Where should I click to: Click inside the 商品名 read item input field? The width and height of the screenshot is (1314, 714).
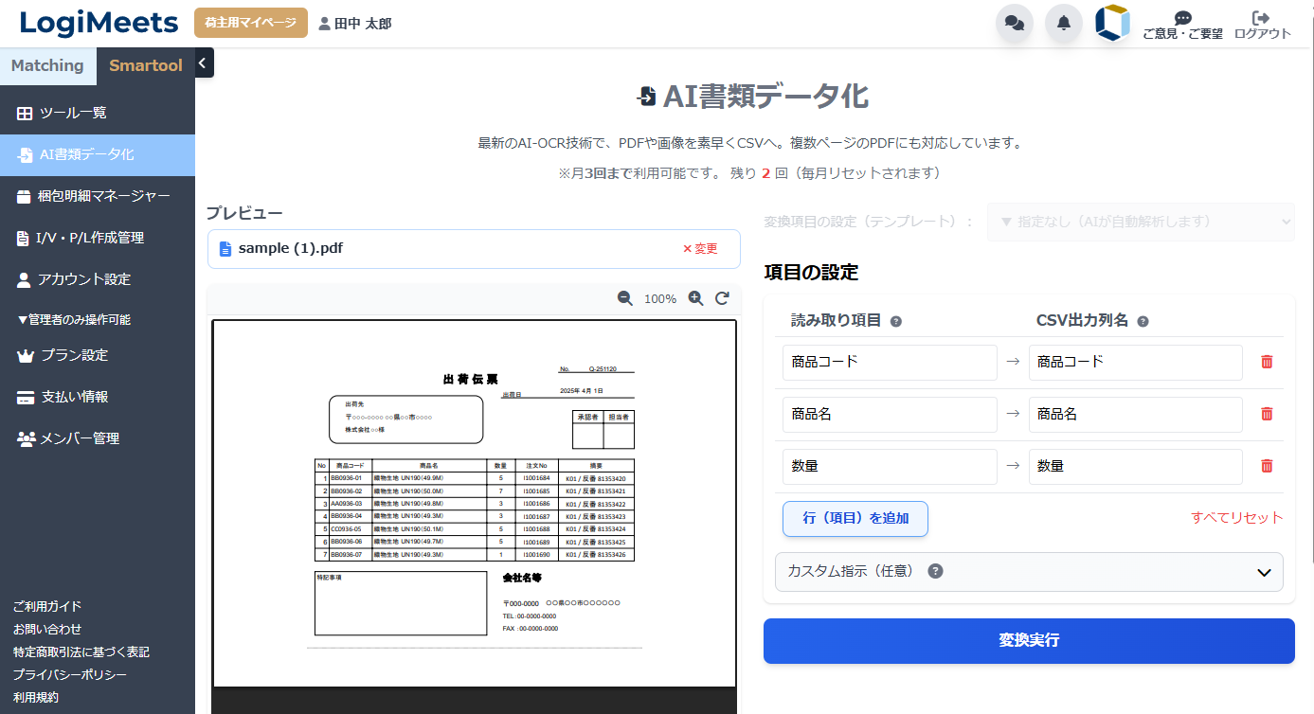point(889,414)
